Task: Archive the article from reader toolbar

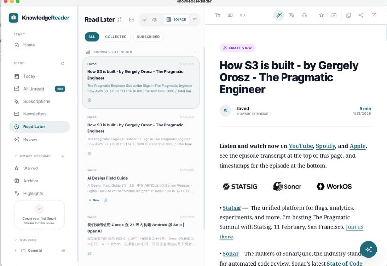Action: 334,15
